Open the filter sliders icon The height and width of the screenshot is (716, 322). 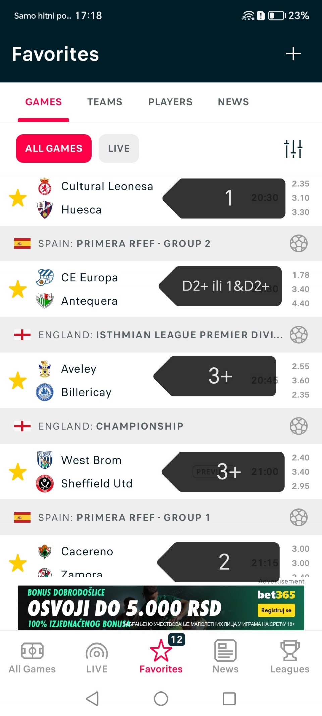click(x=293, y=148)
